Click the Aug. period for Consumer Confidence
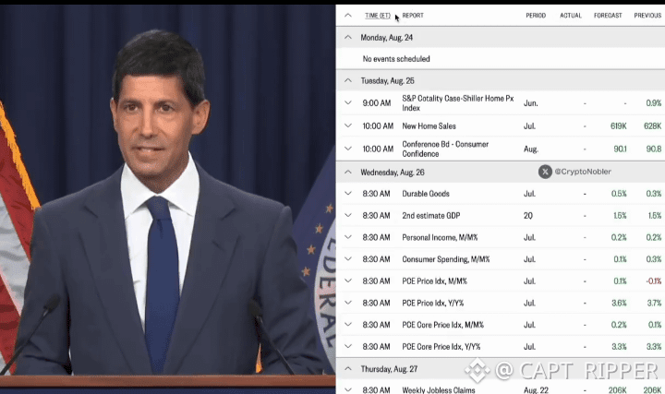This screenshot has height=394, width=665. point(531,149)
